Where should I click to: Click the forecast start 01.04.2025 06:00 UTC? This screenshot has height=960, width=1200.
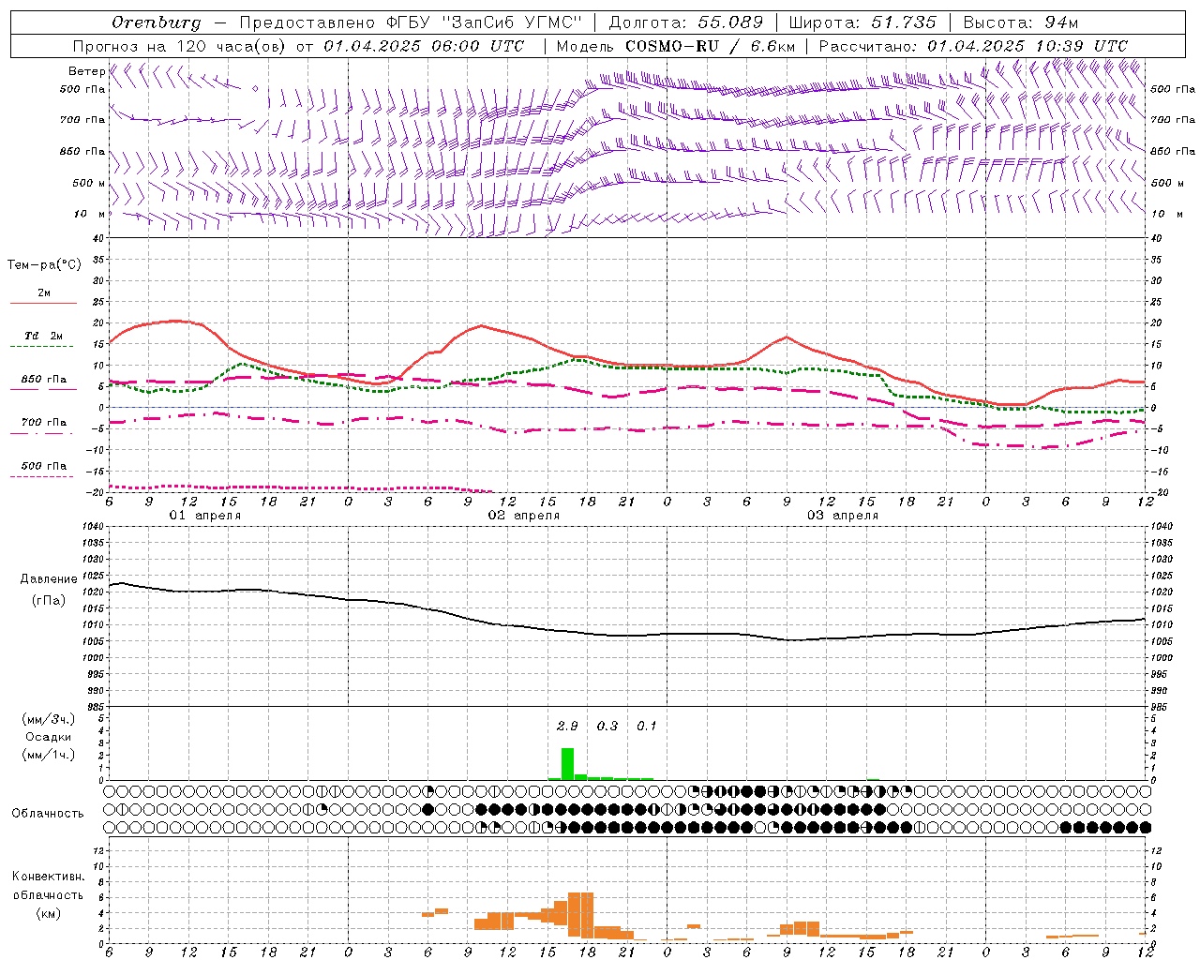424,46
